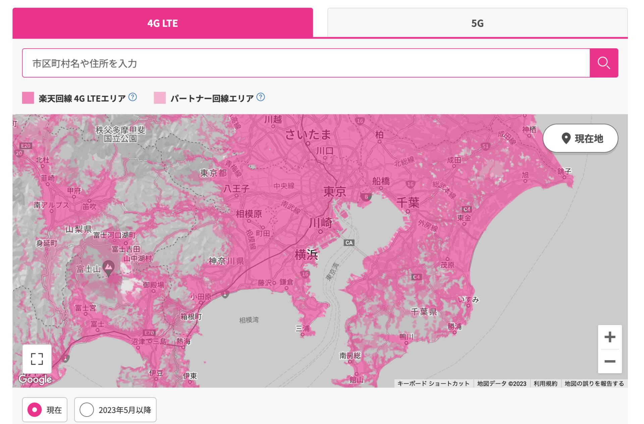Click the E20 highway badge near 北杜
Image resolution: width=644 pixels, height=424 pixels.
26,146
